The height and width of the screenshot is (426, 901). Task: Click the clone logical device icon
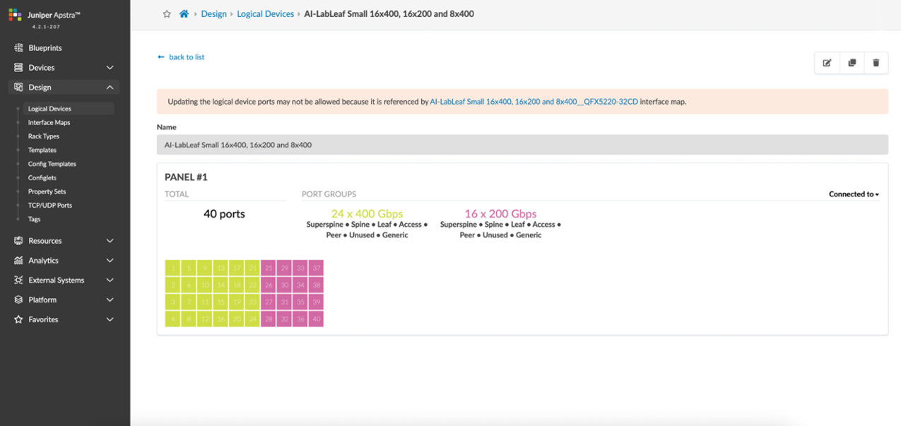[852, 63]
